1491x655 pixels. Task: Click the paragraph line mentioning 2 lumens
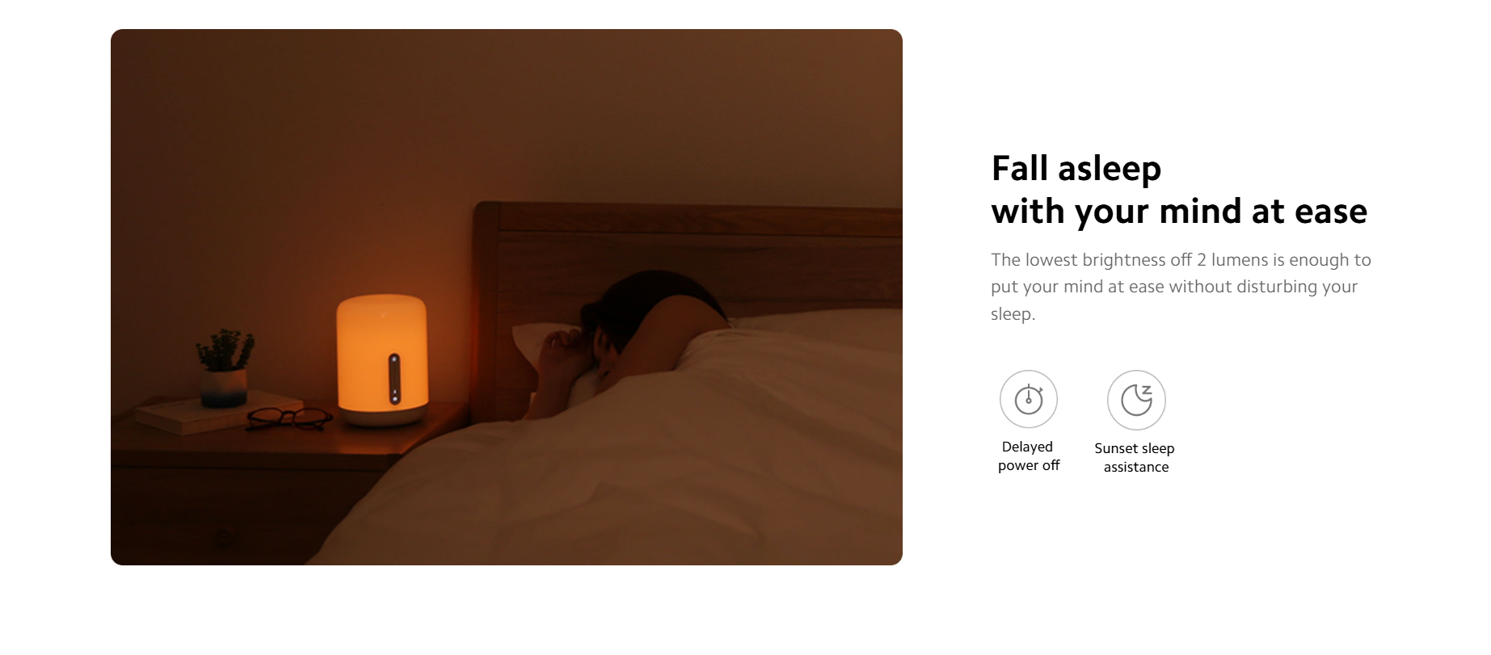(1181, 260)
